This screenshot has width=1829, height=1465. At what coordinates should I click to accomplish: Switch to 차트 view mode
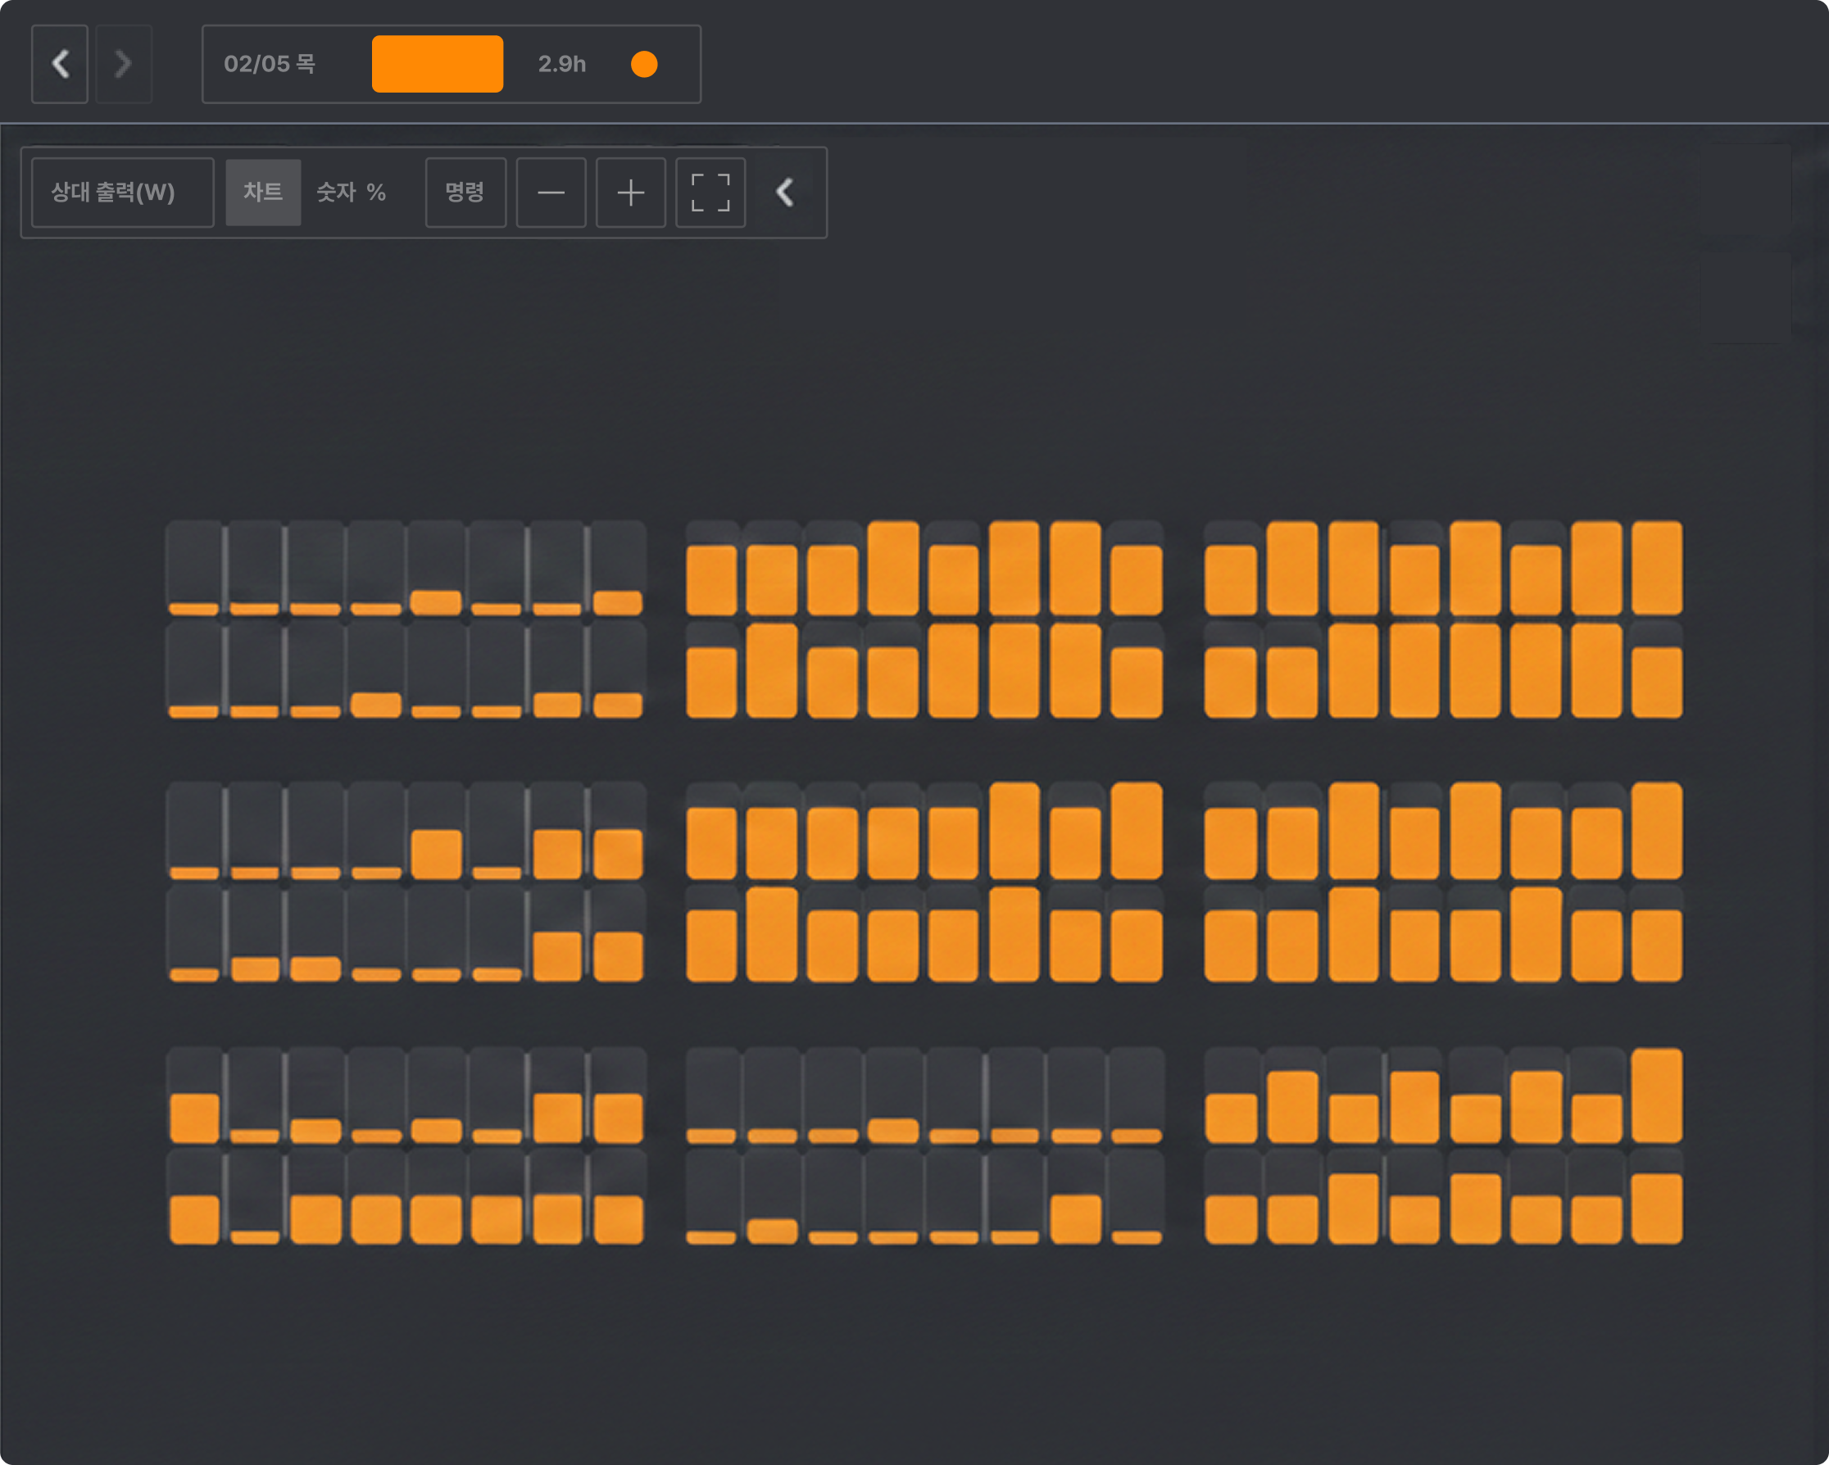coord(263,193)
